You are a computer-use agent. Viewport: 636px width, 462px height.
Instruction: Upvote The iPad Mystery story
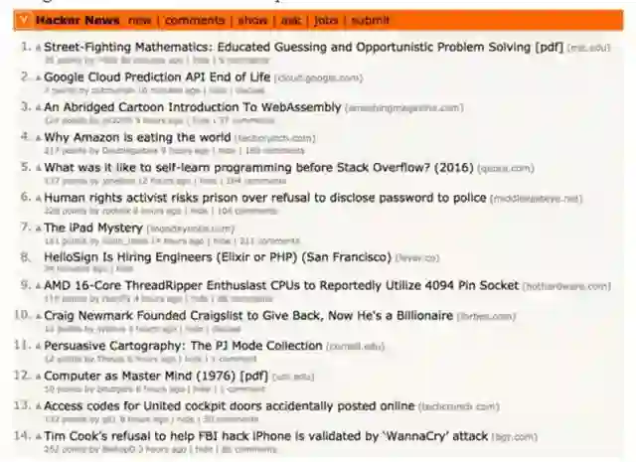coord(38,229)
